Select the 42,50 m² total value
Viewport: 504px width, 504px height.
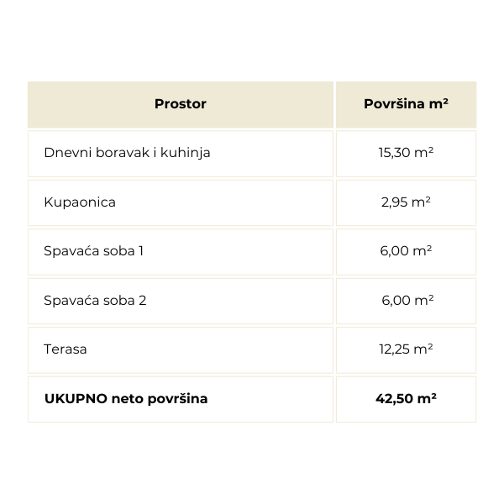click(406, 398)
